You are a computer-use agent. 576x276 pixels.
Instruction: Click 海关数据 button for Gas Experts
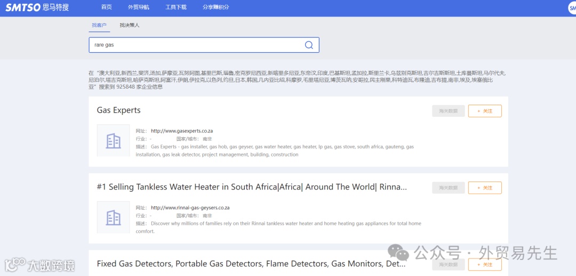(x=449, y=111)
